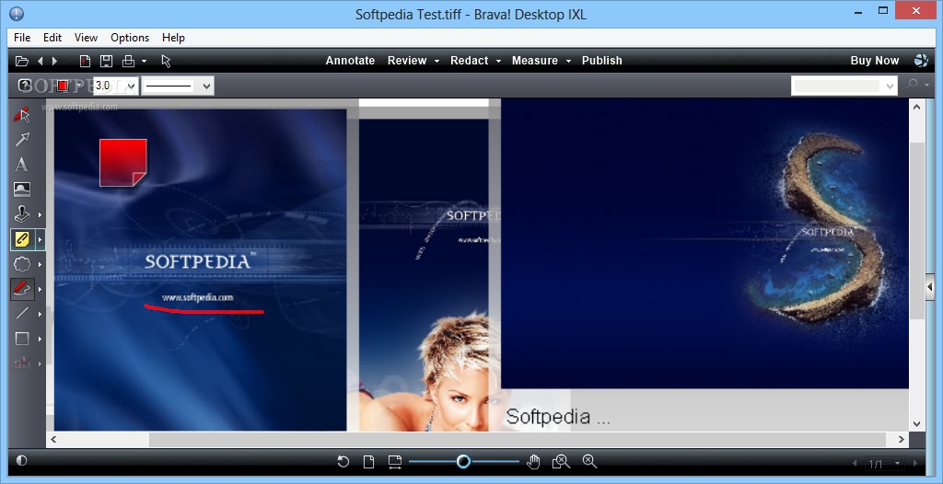Expand the Stamp tool flyout arrow
Viewport: 943px width, 484px height.
coord(41,214)
